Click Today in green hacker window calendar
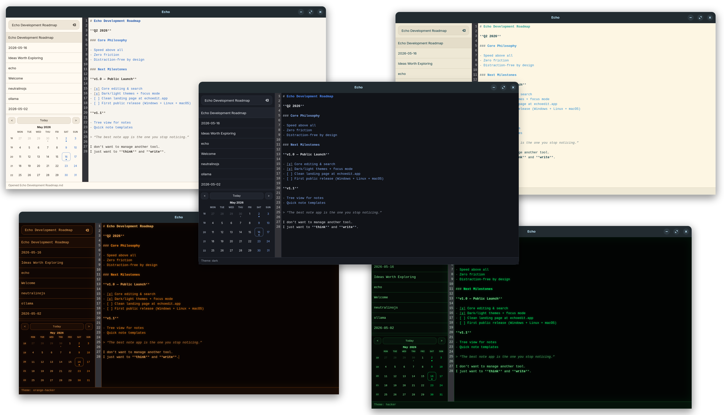The width and height of the screenshot is (724, 415). (409, 341)
